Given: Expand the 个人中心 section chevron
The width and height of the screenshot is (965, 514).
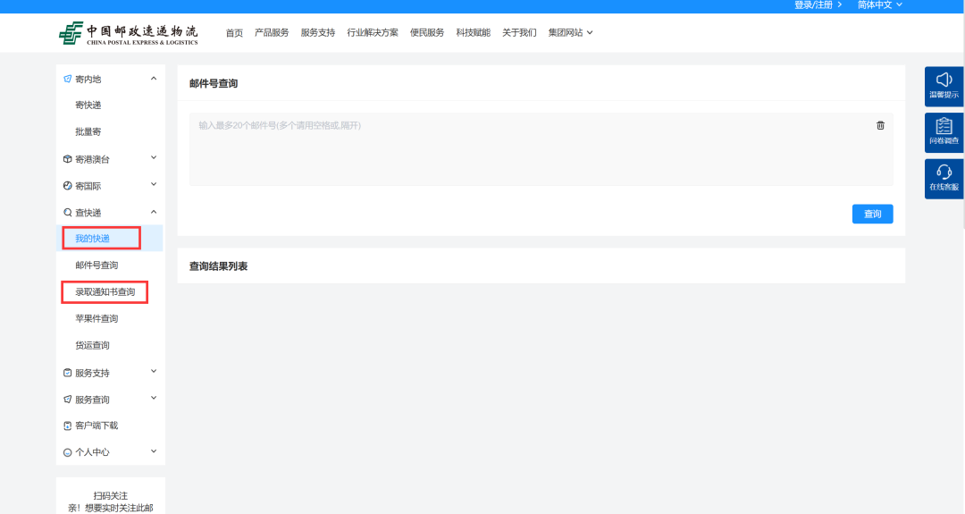Looking at the screenshot, I should click(154, 451).
